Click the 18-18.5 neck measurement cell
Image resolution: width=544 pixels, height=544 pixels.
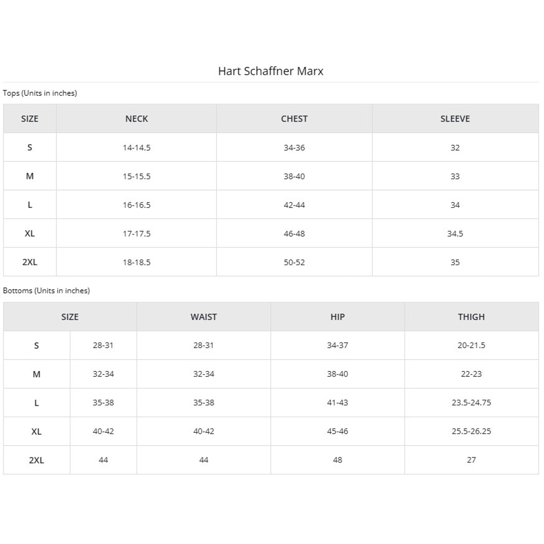point(136,262)
